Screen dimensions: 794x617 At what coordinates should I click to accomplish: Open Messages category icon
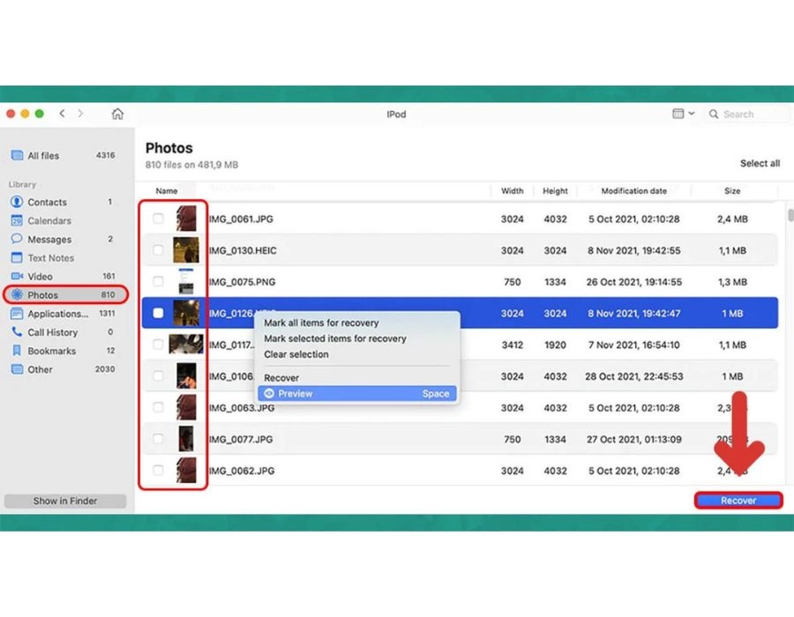[x=17, y=239]
